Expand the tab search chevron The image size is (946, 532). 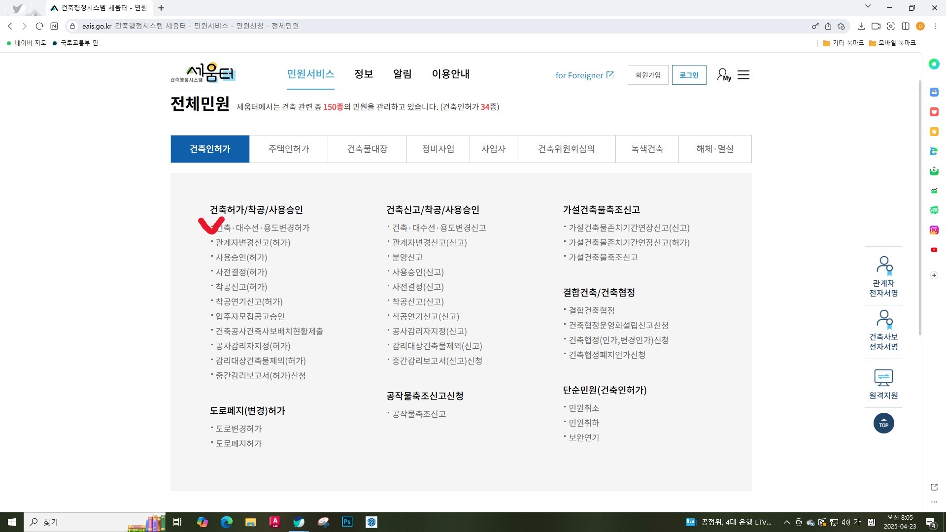point(868,7)
